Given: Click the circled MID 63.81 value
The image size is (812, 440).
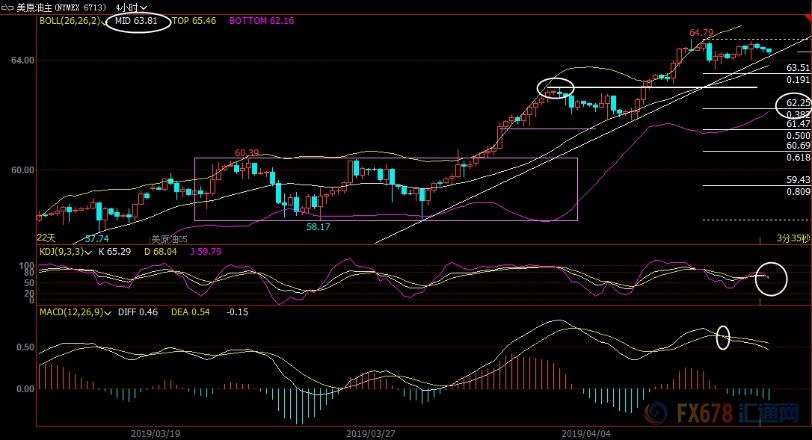Looking at the screenshot, I should [x=136, y=21].
